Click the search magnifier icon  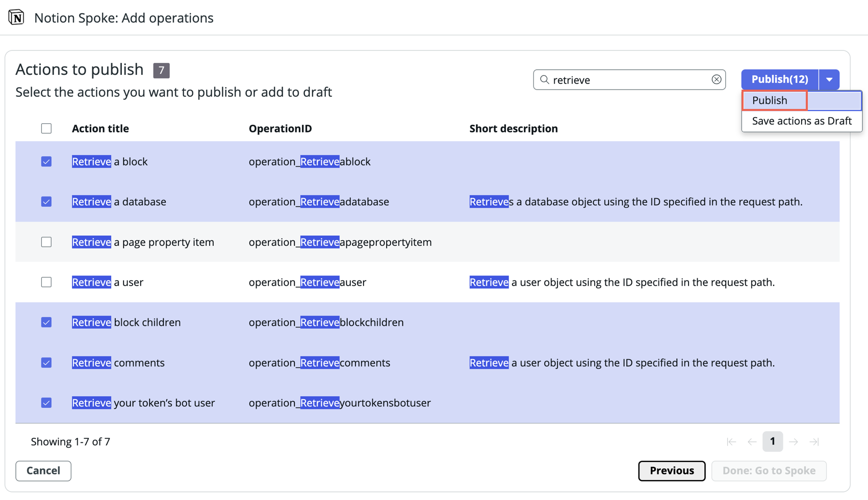coord(544,79)
